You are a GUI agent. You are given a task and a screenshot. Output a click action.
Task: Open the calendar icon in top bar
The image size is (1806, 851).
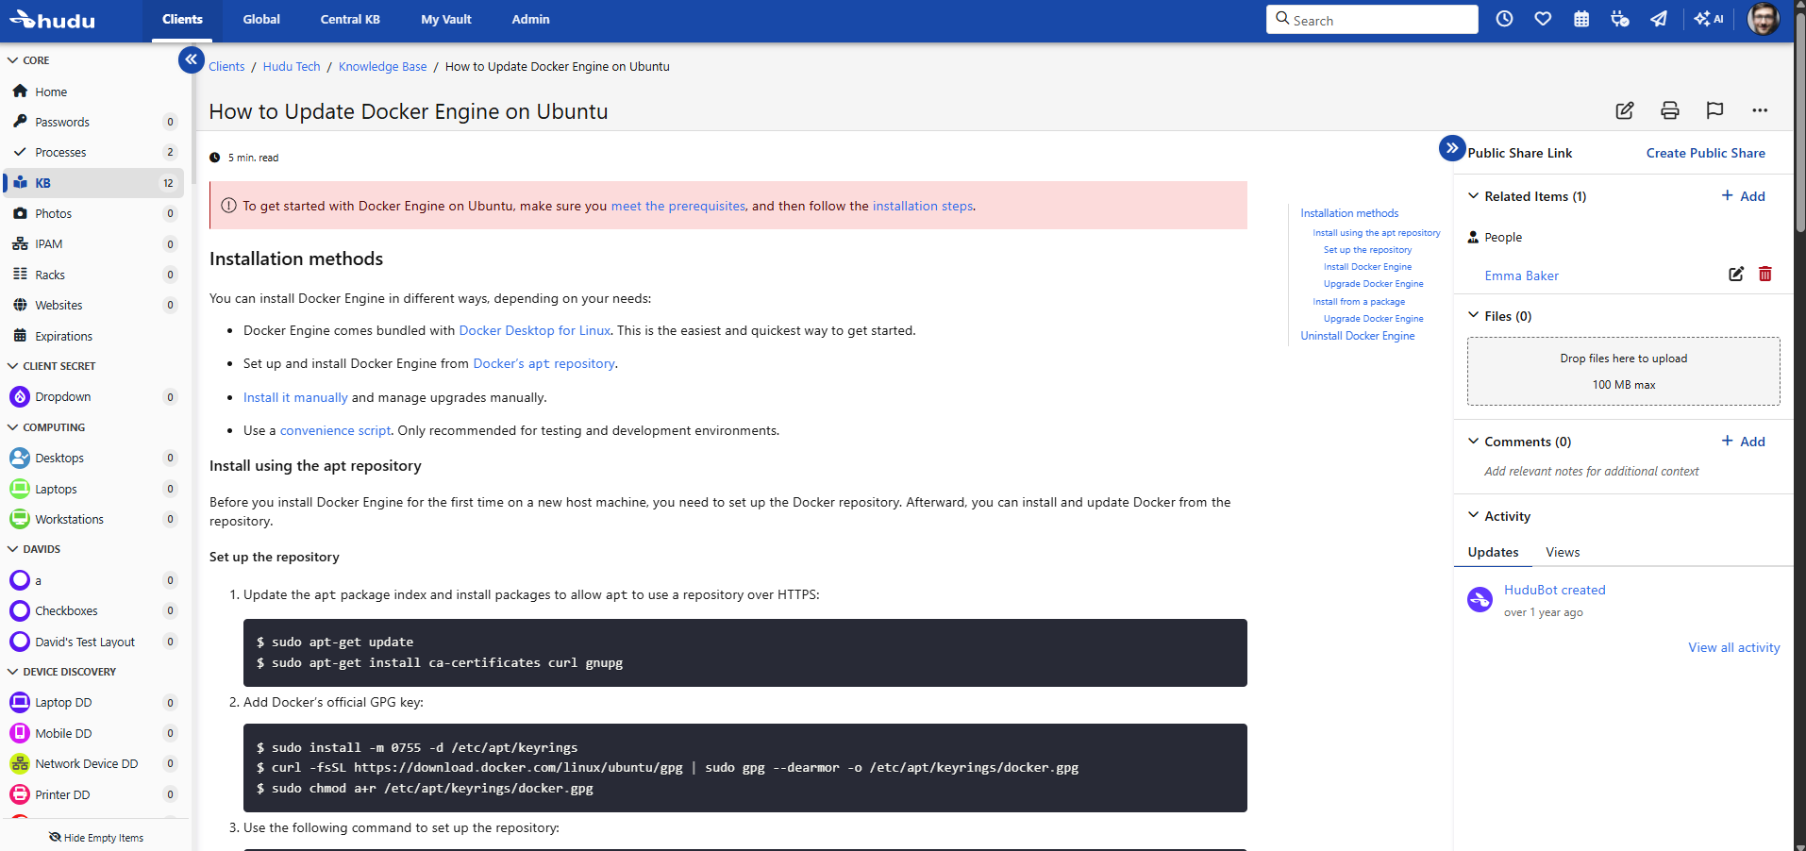1581,19
